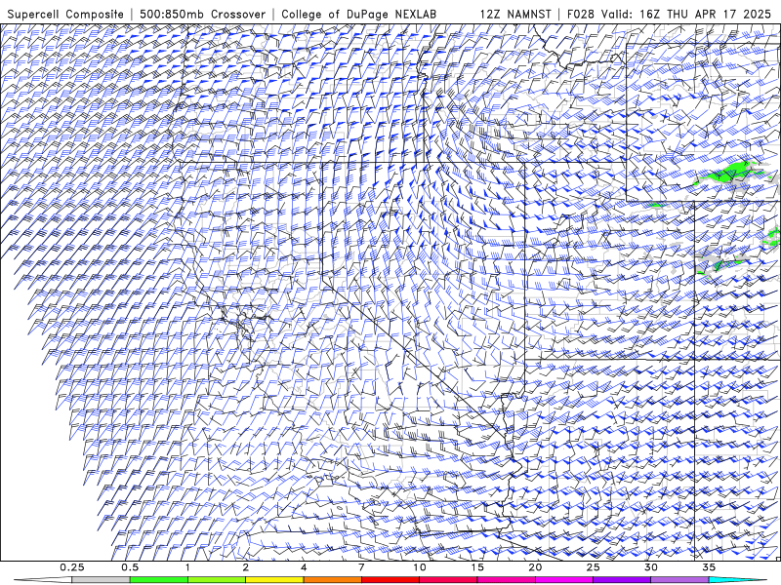Click the colorbar value 4
781x585 pixels.
pos(304,567)
